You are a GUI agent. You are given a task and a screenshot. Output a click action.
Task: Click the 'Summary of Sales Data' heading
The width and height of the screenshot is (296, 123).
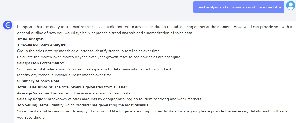click(38, 81)
